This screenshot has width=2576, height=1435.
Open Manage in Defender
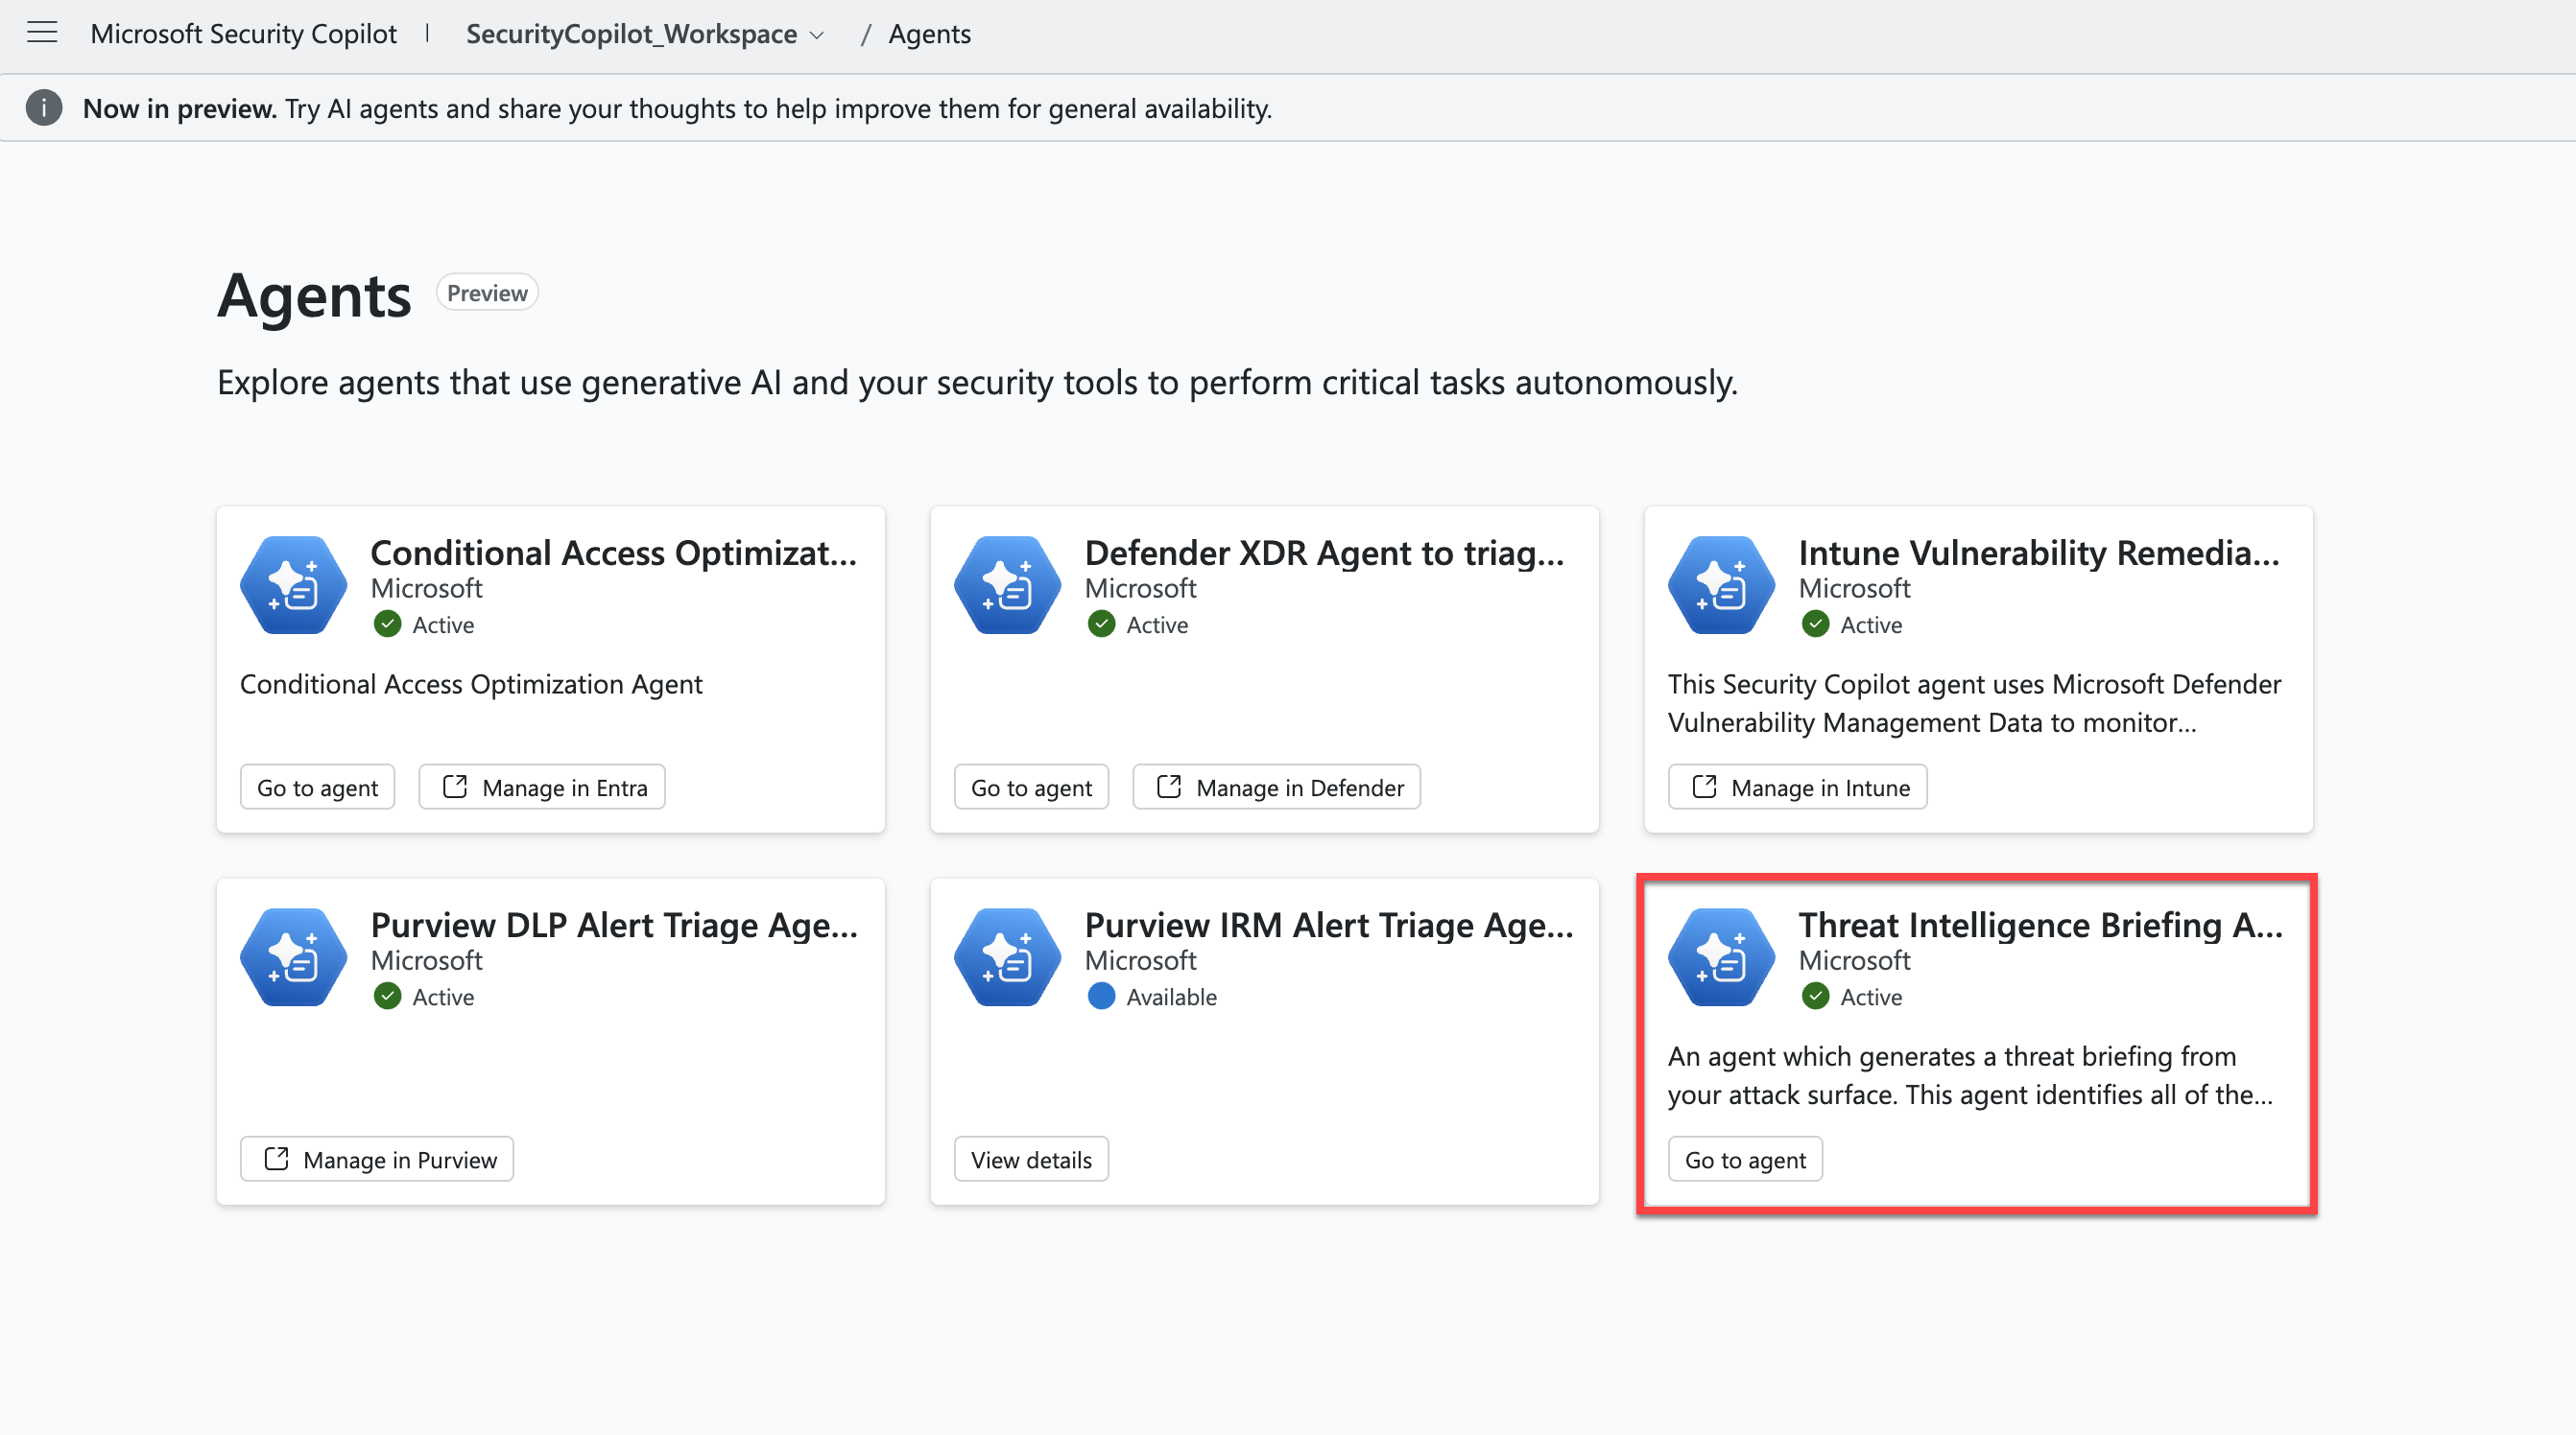point(1276,788)
